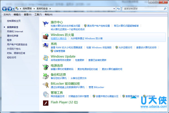Expand the arrow after 控制面板 breadcrumb
Screen dimensions: 169x113
click(x=34, y=9)
